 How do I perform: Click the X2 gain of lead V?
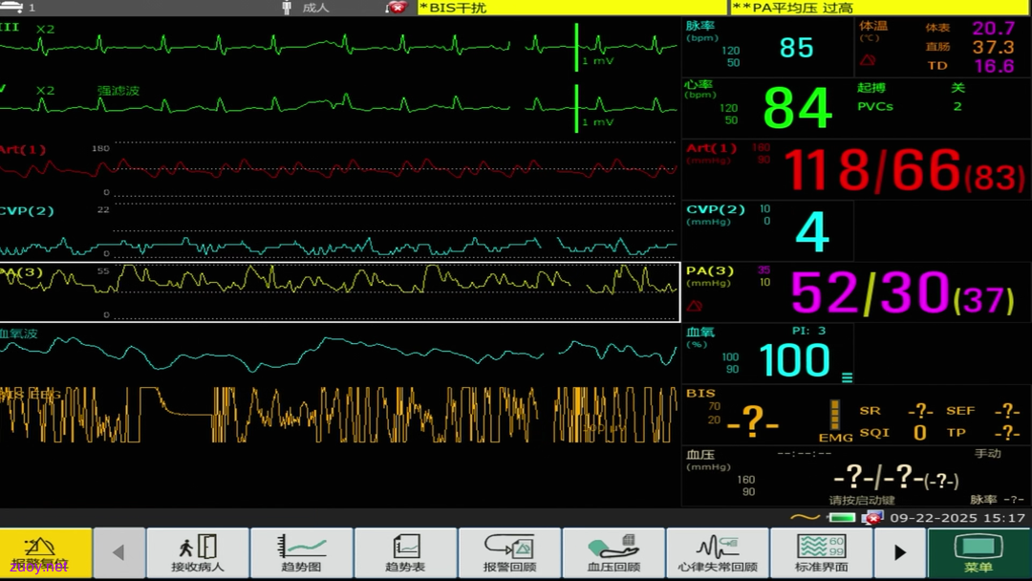pyautogui.click(x=46, y=90)
